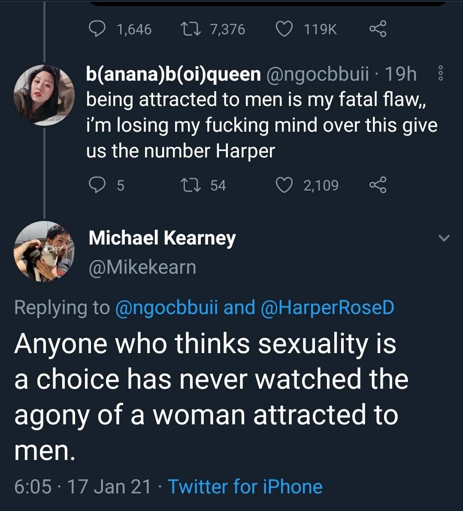Tap the @Mikekearn handle

pyautogui.click(x=142, y=267)
